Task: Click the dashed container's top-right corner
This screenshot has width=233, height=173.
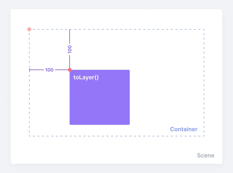Action: pyautogui.click(x=204, y=29)
